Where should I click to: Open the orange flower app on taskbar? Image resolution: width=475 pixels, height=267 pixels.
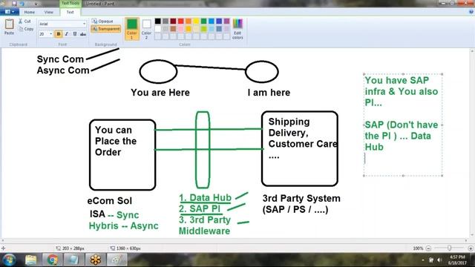(x=96, y=260)
